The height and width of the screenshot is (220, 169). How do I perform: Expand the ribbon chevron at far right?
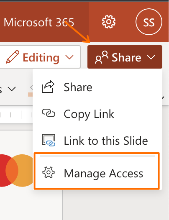(163, 97)
